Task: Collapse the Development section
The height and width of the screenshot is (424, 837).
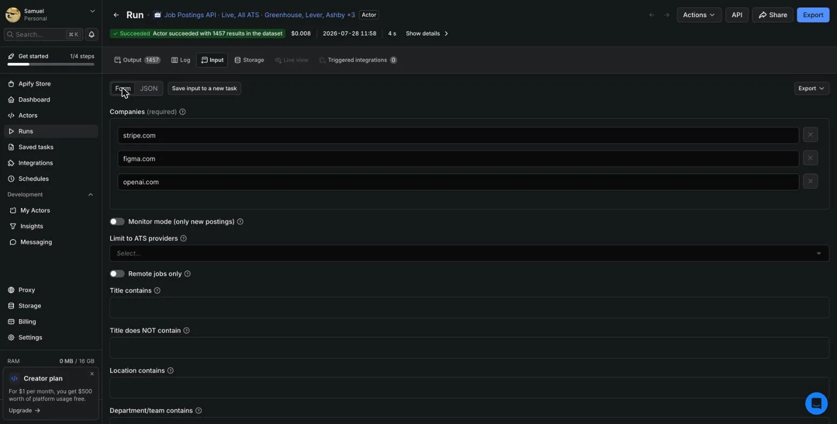Action: (90, 195)
